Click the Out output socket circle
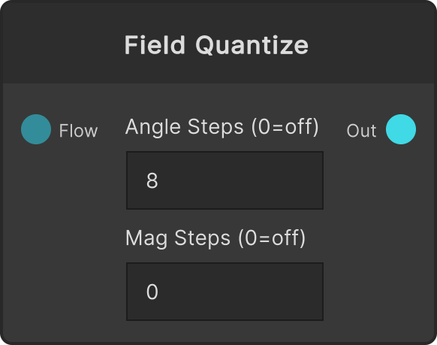The height and width of the screenshot is (345, 437). coord(401,129)
